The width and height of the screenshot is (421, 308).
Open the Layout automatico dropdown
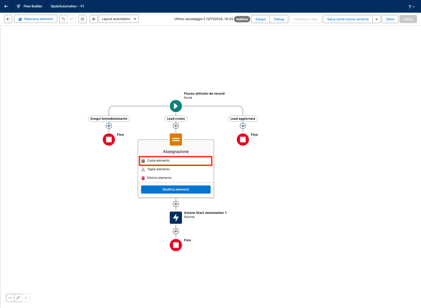[x=119, y=19]
